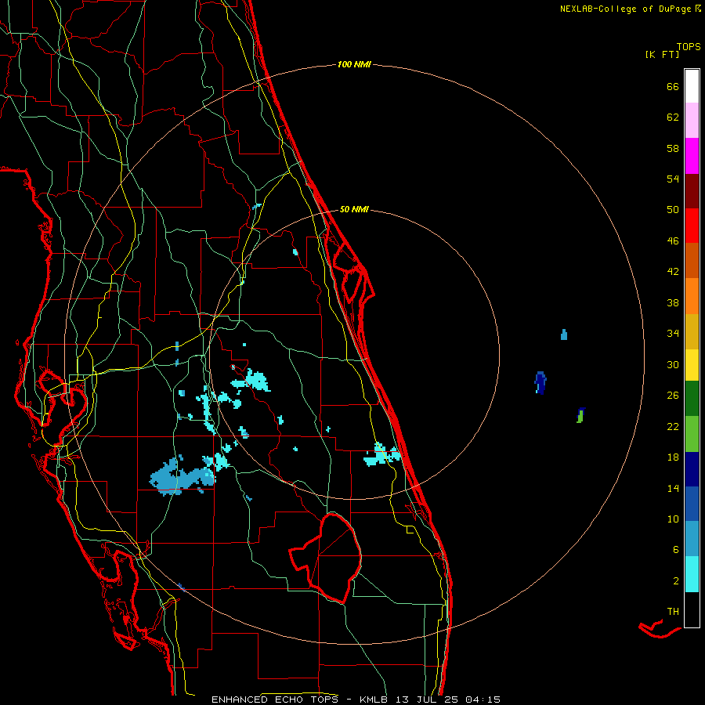Image resolution: width=705 pixels, height=705 pixels.
Task: Select the light green 22 kft legend swatch
Action: tap(692, 434)
